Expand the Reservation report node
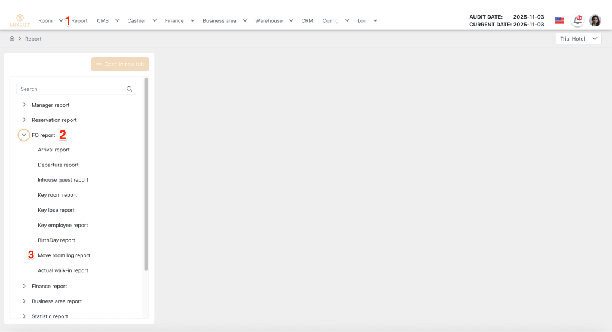This screenshot has height=332, width=612. pos(24,120)
